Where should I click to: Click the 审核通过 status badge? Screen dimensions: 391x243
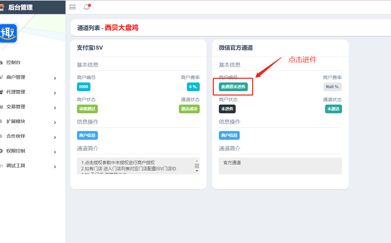tap(87, 109)
